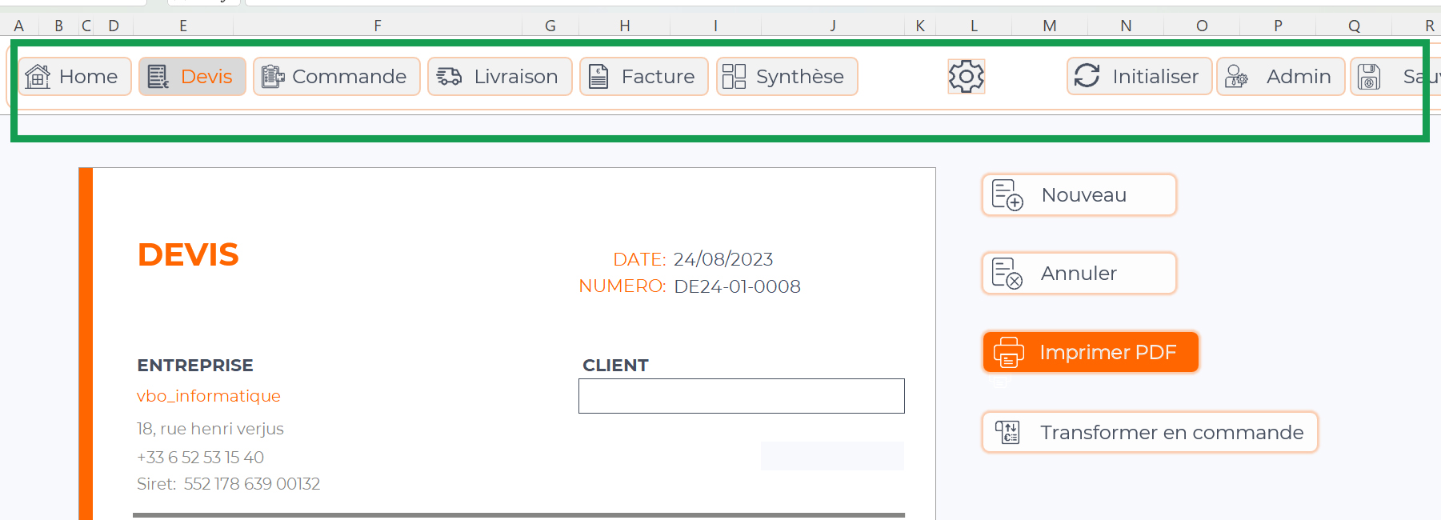The height and width of the screenshot is (520, 1441).
Task: Click the Synthèse dashboard icon
Action: 734,77
